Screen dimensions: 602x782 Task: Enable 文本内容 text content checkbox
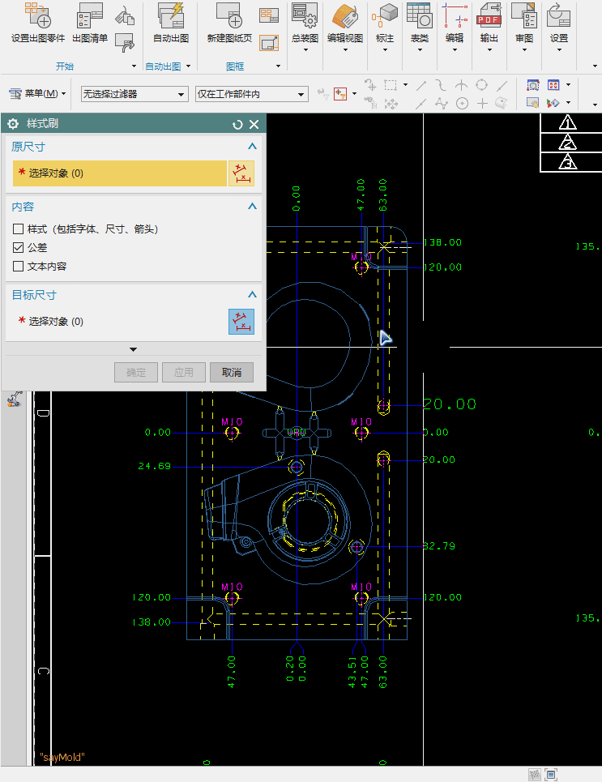pos(19,267)
